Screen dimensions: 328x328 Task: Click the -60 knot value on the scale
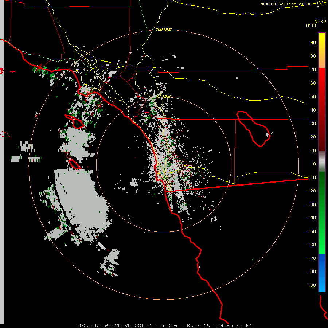(x=312, y=245)
